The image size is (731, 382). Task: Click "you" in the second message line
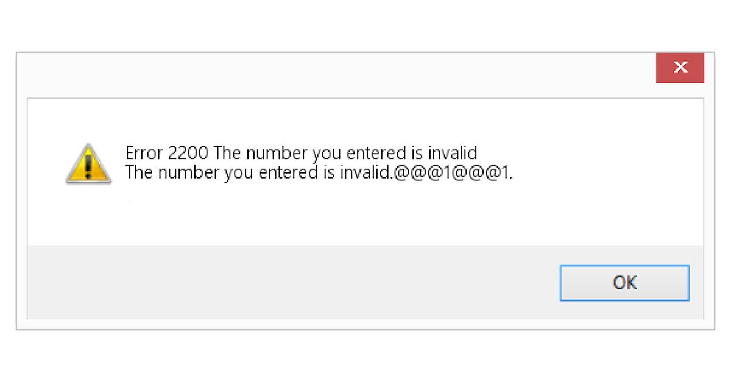(238, 173)
